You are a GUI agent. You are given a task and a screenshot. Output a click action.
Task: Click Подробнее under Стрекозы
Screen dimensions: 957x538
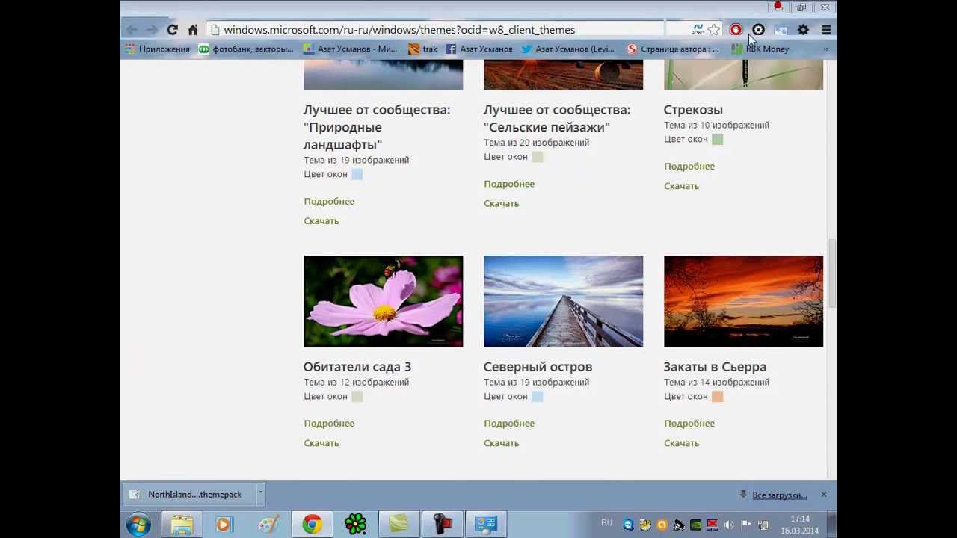[x=689, y=167]
